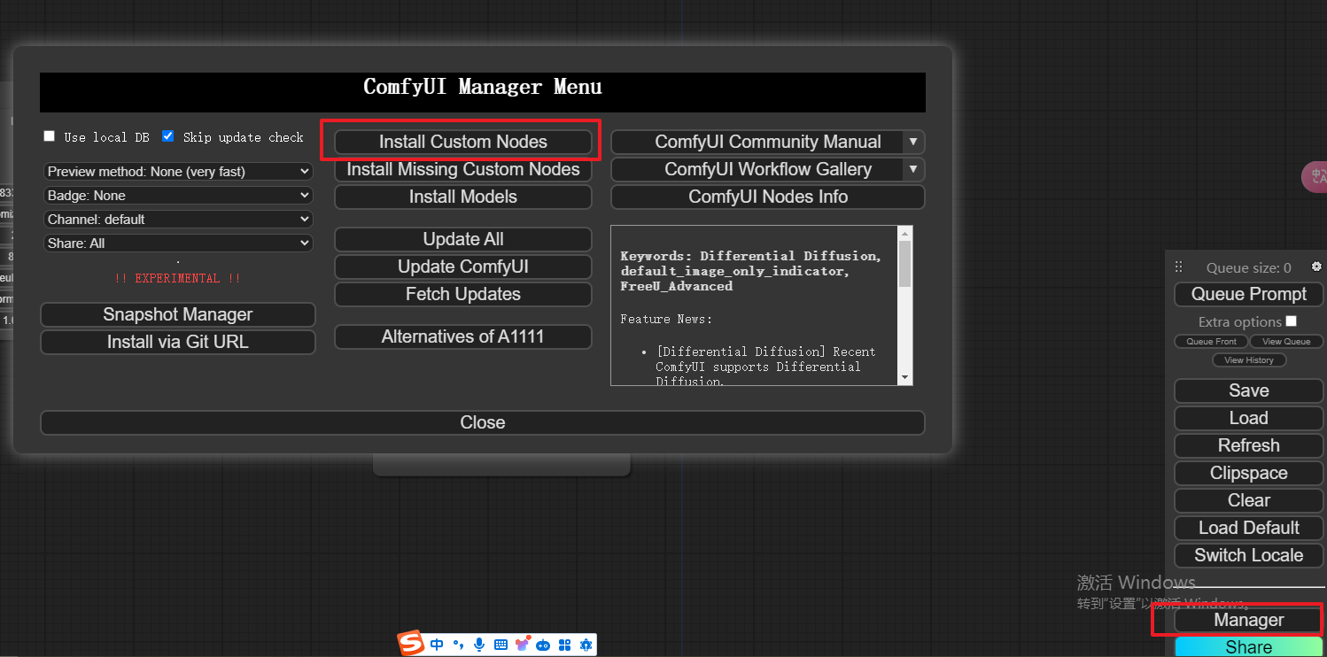Click news panel scroll down arrow
The height and width of the screenshot is (657, 1327).
point(904,377)
